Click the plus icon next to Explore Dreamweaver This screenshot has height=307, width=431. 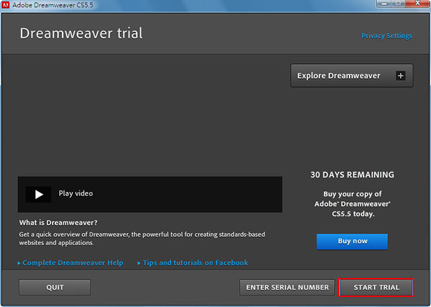pos(401,75)
